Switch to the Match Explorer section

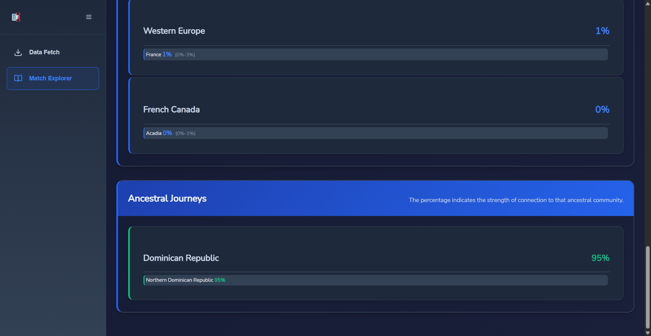[50, 78]
